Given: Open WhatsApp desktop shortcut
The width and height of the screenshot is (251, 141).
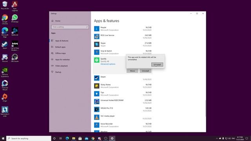Looking at the screenshot, I should coord(15,18).
